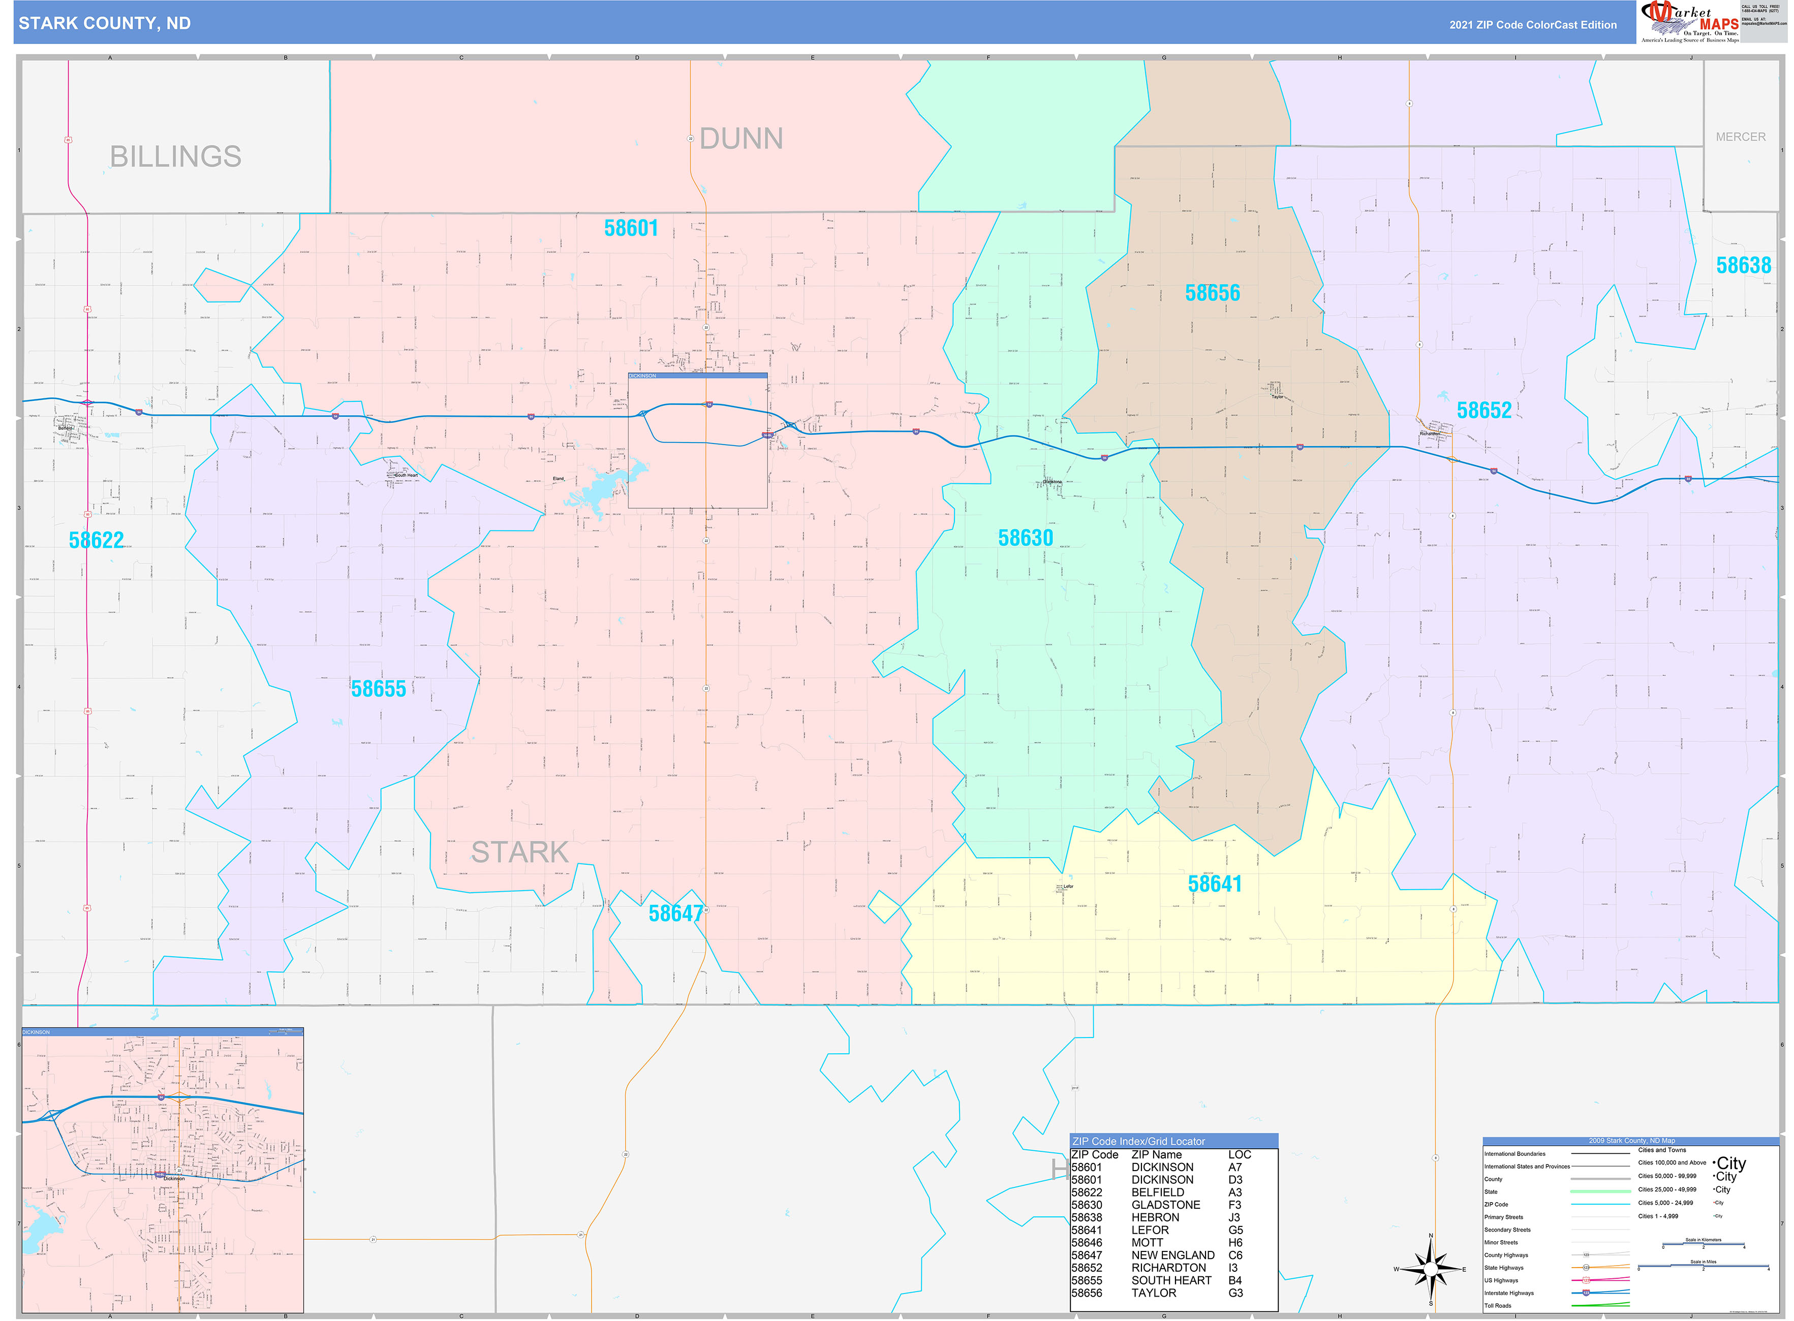The height and width of the screenshot is (1321, 1794).
Task: Click the '2009 Stark County, ND Map' legend title
Action: point(1631,1141)
